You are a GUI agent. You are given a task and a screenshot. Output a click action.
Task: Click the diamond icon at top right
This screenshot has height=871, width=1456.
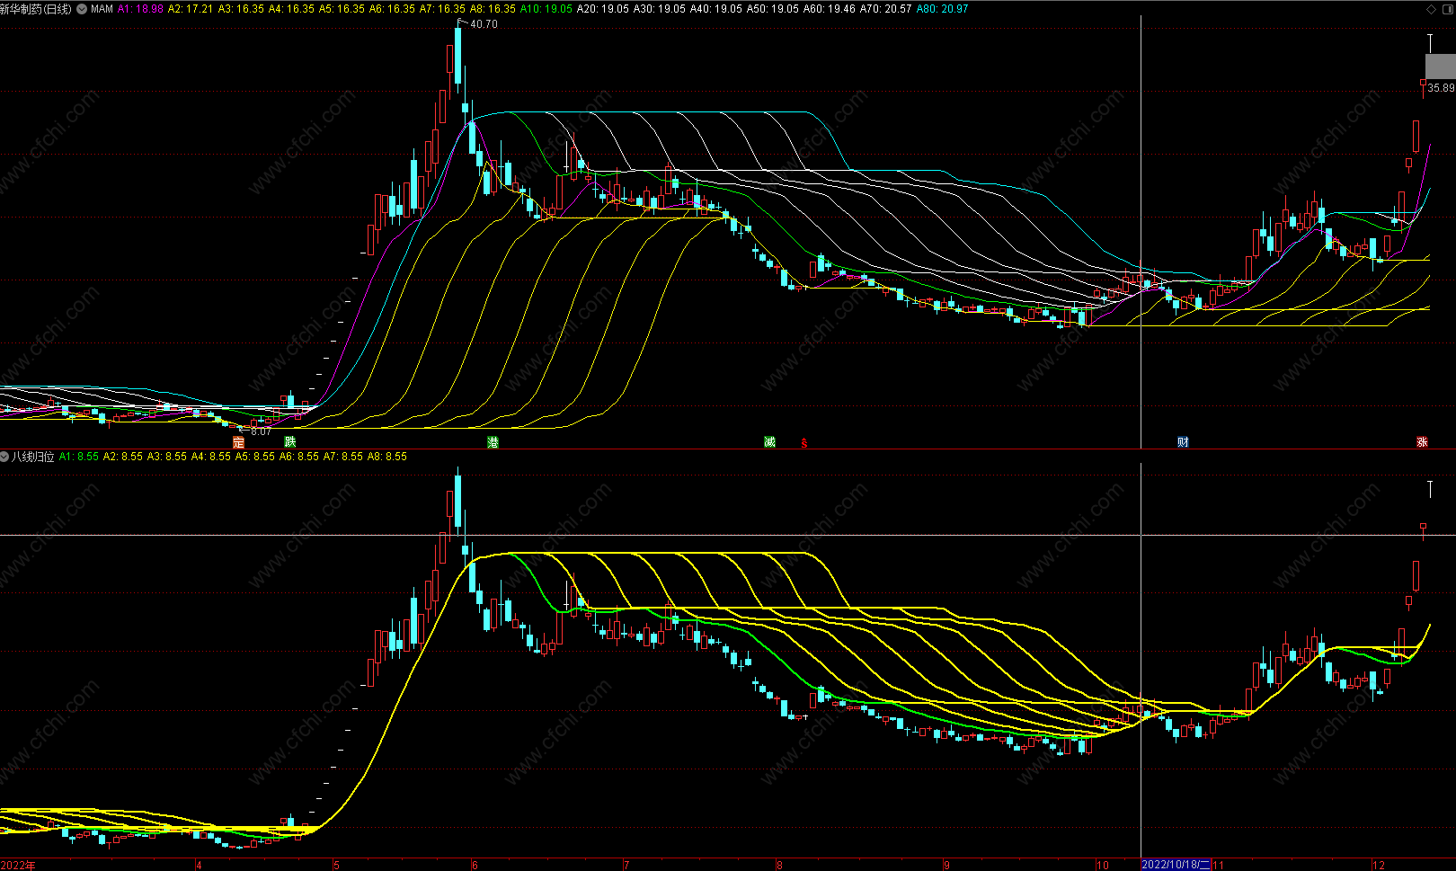[x=1432, y=9]
